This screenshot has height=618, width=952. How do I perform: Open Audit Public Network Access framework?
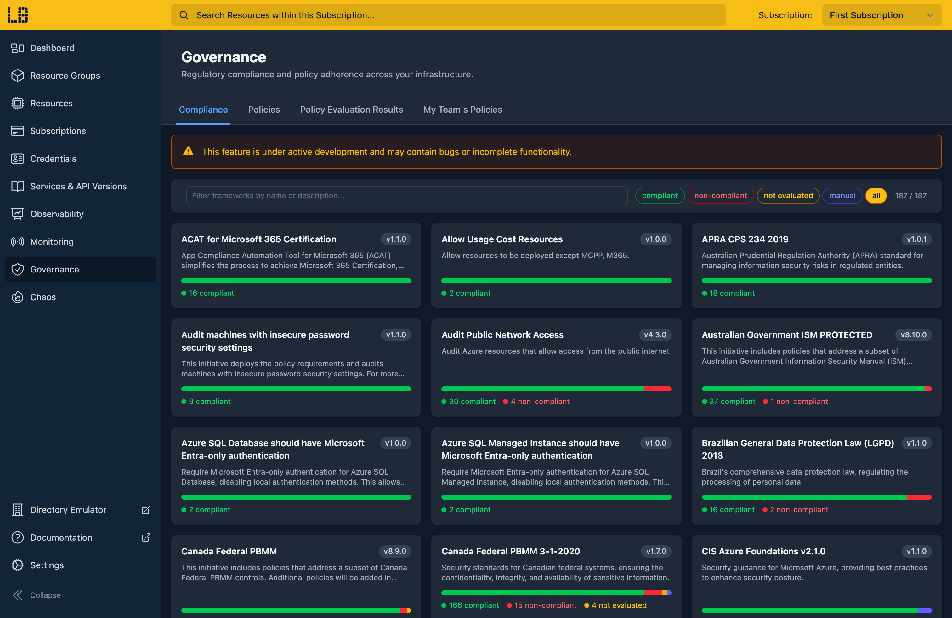556,367
